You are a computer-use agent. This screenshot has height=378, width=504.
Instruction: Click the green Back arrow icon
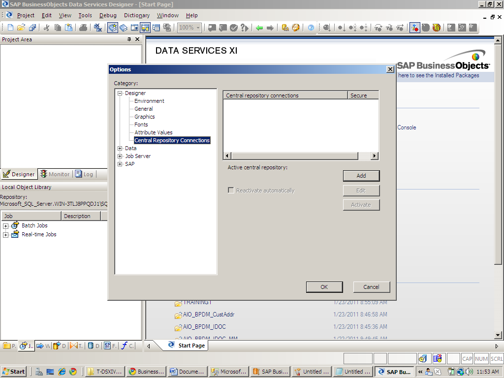[259, 28]
